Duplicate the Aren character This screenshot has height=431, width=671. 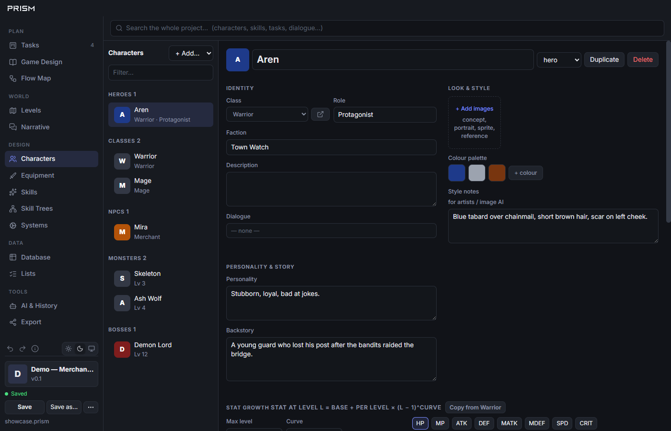tap(604, 60)
